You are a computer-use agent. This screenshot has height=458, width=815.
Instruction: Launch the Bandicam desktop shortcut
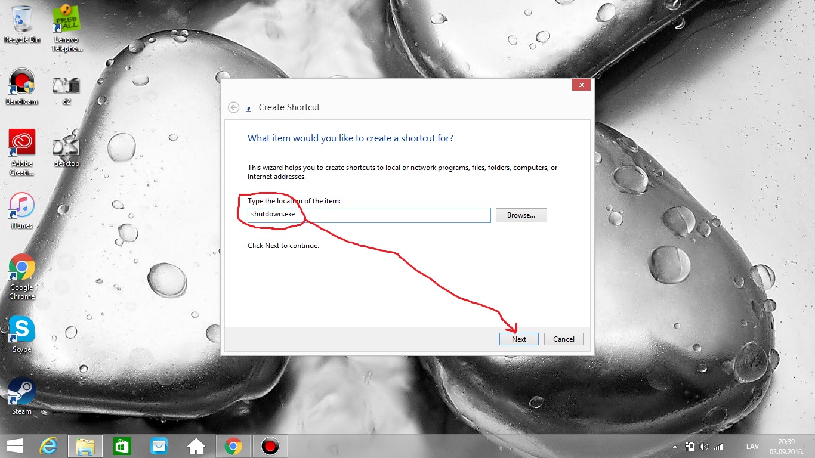pyautogui.click(x=22, y=87)
